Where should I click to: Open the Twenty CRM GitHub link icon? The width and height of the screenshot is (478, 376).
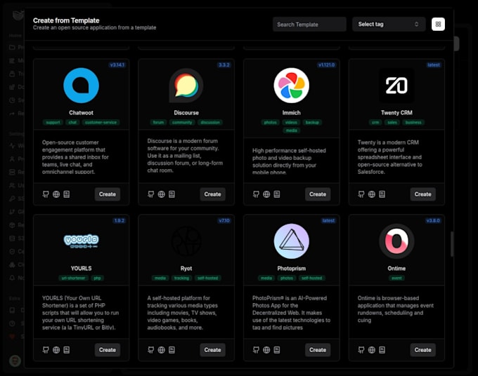(x=361, y=194)
